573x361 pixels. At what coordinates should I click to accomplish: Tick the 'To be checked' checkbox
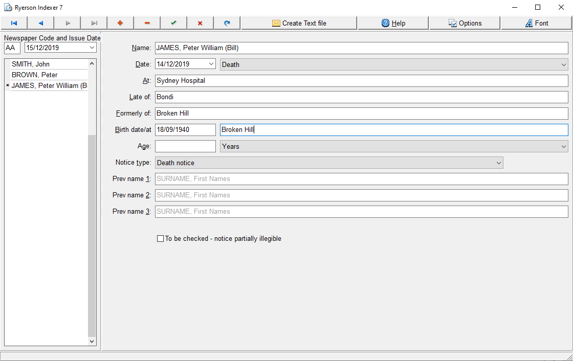coord(161,238)
